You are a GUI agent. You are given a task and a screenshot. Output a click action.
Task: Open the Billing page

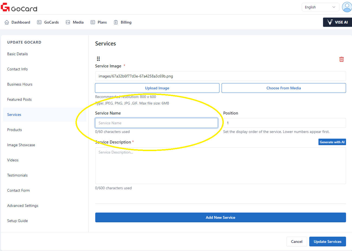123,22
